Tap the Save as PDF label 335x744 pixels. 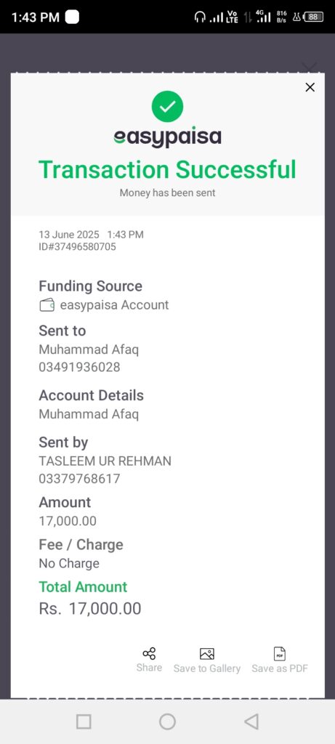tap(280, 668)
